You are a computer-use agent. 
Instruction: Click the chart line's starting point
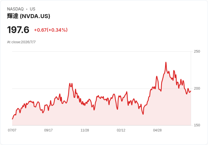12,119
